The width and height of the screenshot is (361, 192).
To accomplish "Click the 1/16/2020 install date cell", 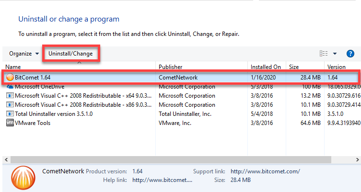I will point(263,78).
